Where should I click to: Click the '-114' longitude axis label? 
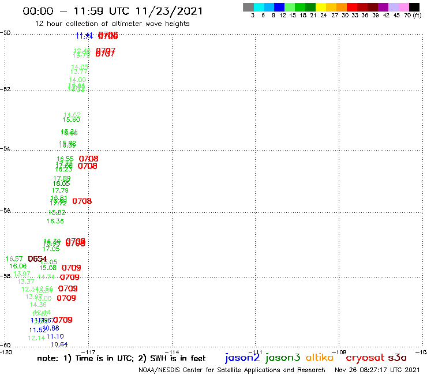(172, 352)
